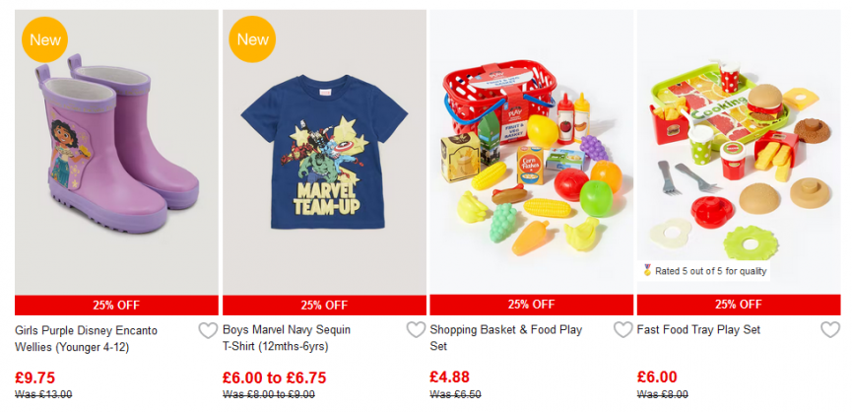Click the 25% OFF banner under wellies
The height and width of the screenshot is (412, 852).
point(116,305)
